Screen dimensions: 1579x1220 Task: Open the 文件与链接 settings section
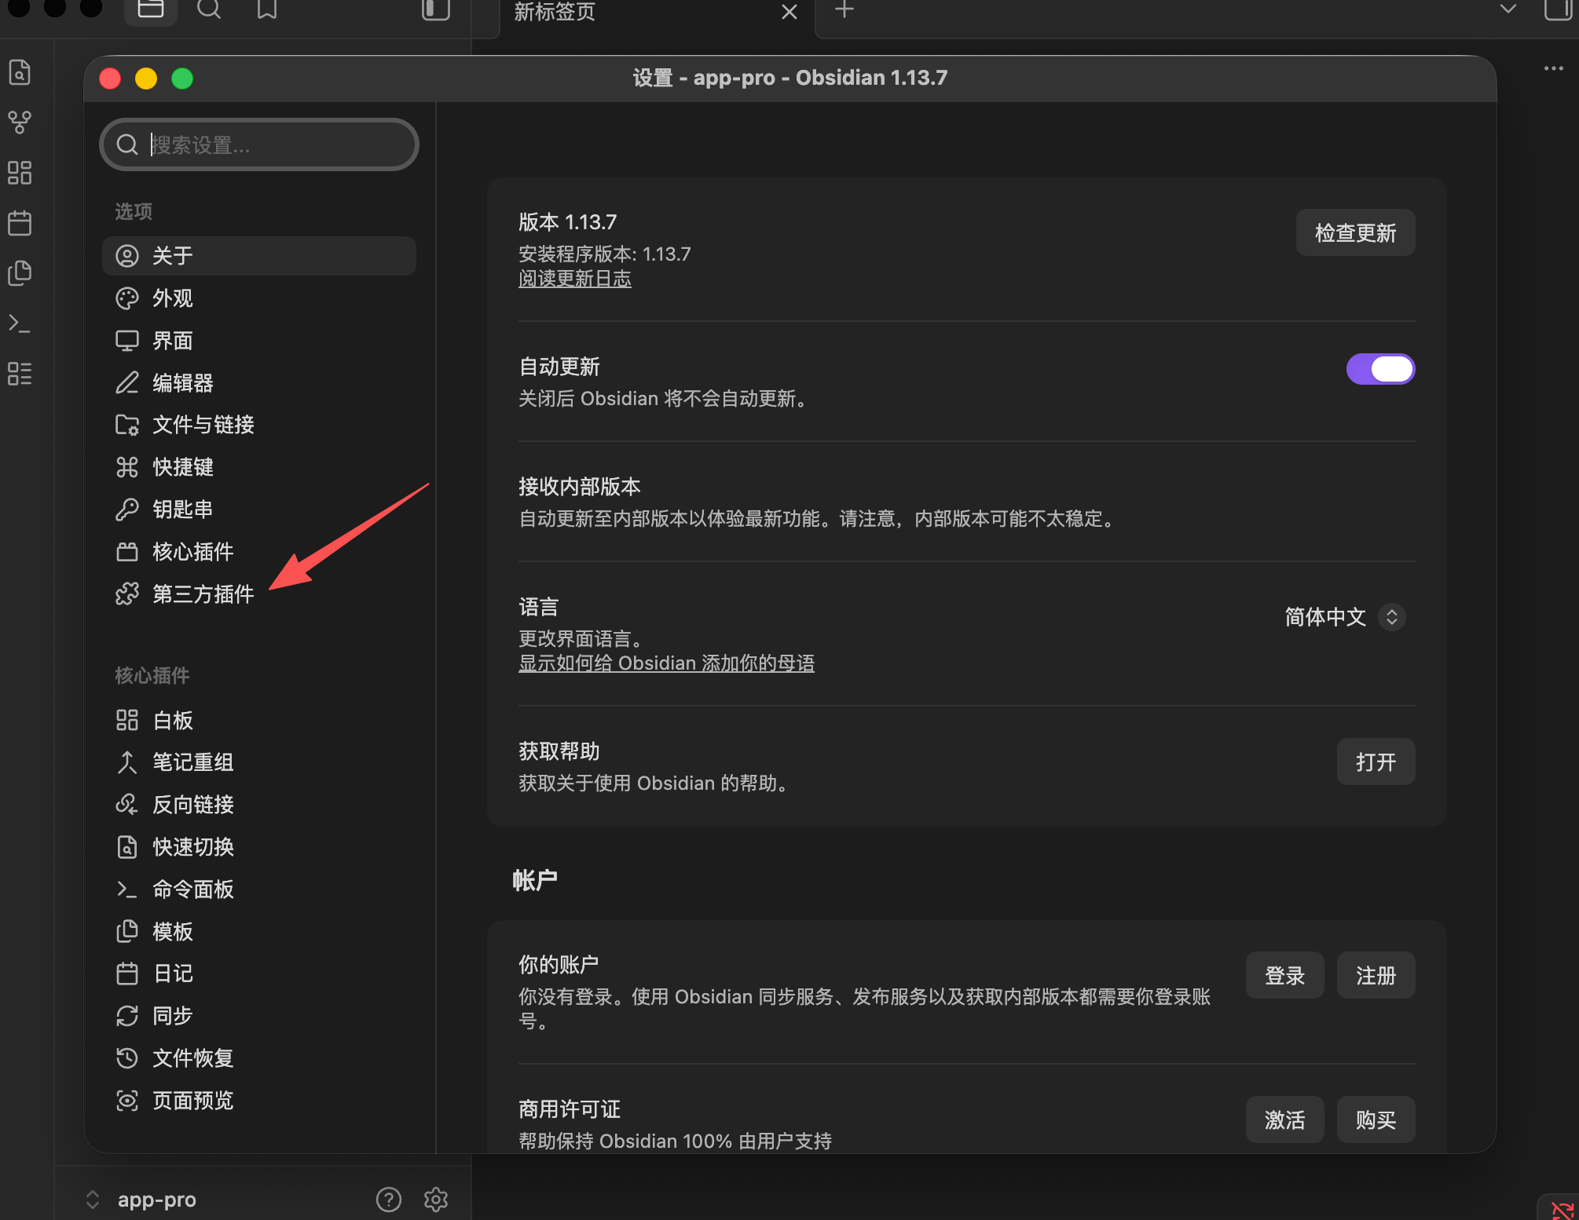pos(259,425)
